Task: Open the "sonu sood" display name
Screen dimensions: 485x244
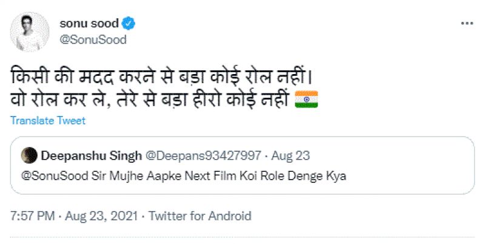Action: point(89,24)
